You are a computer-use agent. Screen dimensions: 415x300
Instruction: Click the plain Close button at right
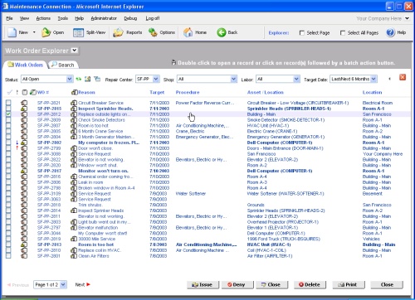(x=387, y=284)
